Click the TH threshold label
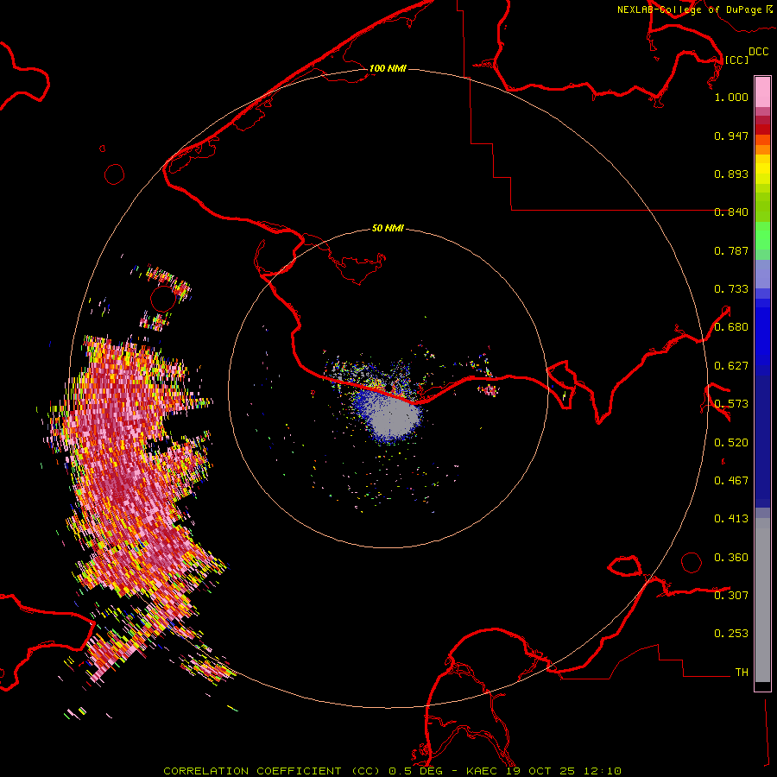The width and height of the screenshot is (777, 777). [742, 673]
